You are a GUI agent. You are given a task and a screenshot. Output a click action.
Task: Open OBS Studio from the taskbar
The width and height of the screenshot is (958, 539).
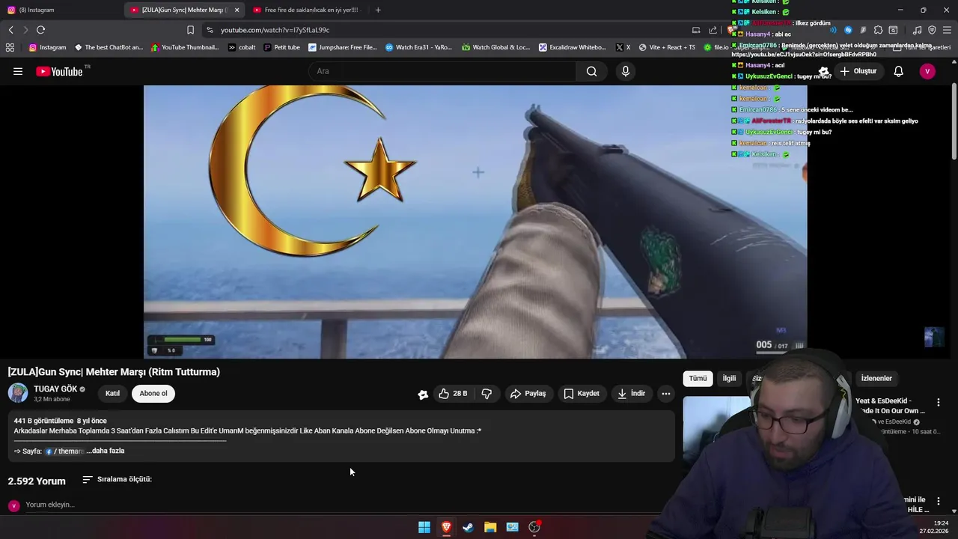click(x=534, y=527)
